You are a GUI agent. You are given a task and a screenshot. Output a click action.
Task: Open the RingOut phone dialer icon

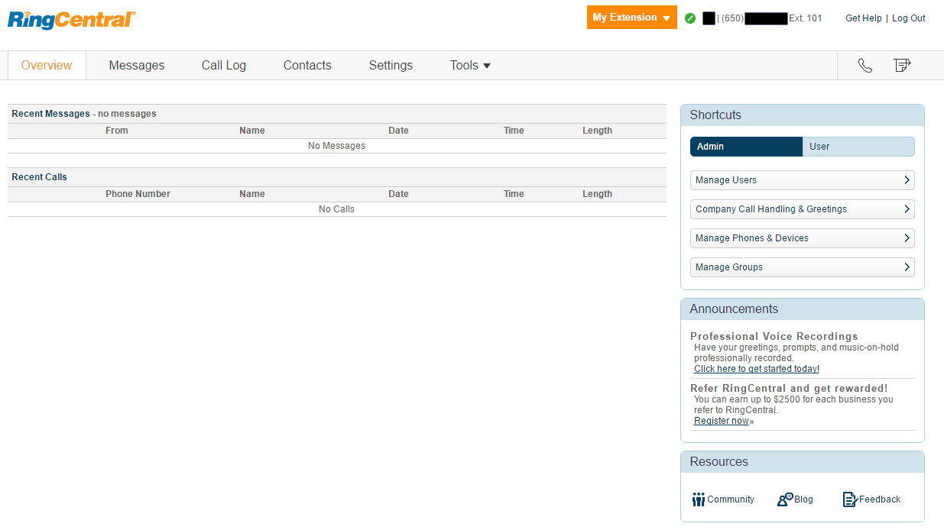(865, 65)
